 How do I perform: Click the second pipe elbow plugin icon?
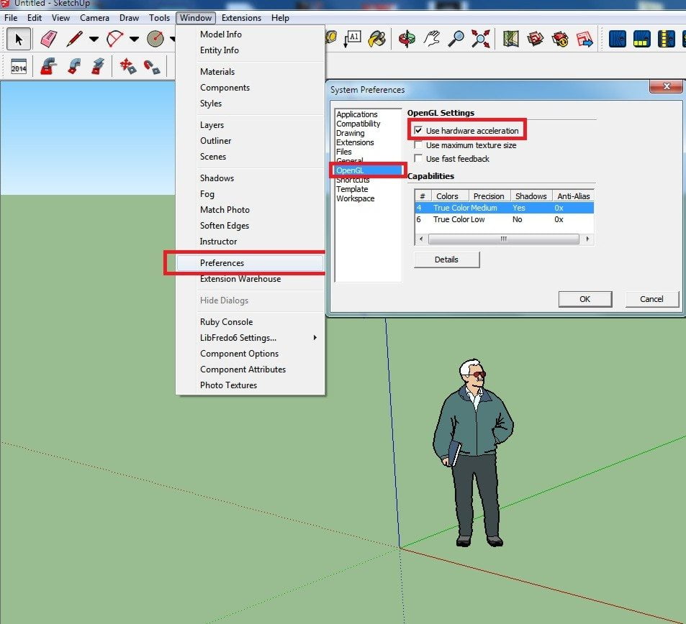click(x=74, y=66)
